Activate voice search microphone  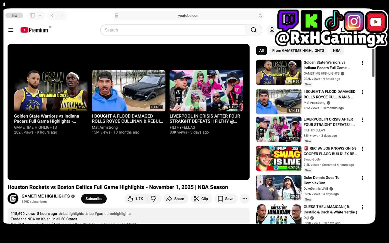[272, 30]
